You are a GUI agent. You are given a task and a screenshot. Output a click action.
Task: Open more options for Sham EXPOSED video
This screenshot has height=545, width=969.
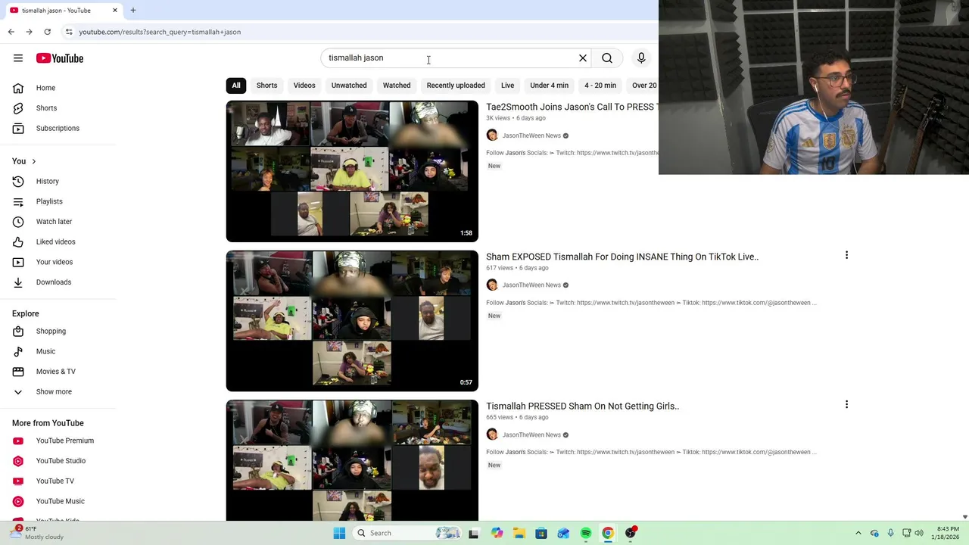pos(846,255)
